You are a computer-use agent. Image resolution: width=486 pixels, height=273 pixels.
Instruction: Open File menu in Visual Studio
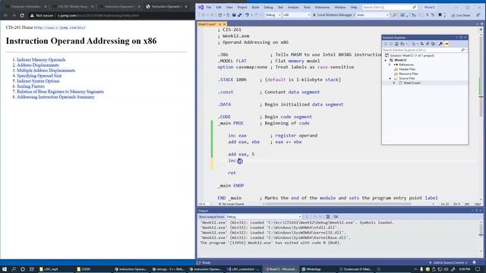click(209, 7)
